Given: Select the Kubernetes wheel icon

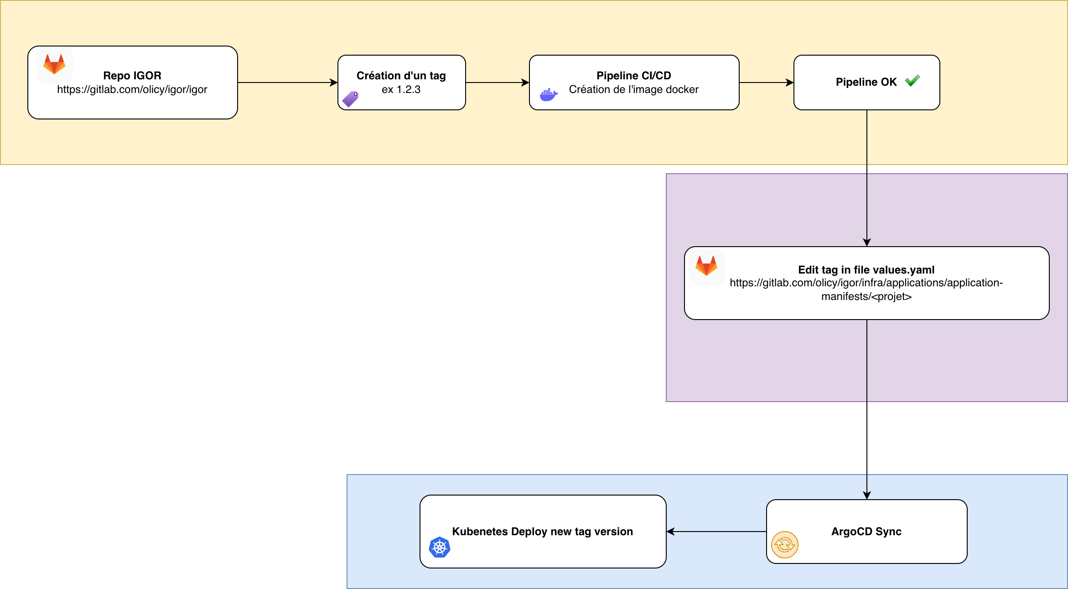Looking at the screenshot, I should pyautogui.click(x=439, y=547).
